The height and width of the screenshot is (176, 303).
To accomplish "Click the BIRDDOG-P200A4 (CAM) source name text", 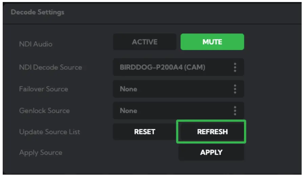I will click(x=162, y=67).
